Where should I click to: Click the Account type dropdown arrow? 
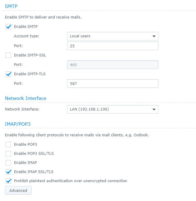click(154, 36)
